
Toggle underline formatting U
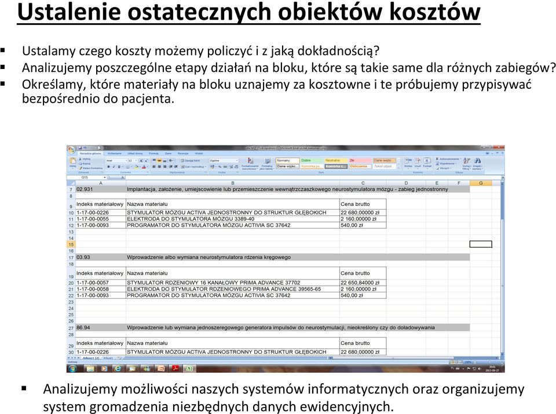coord(119,166)
